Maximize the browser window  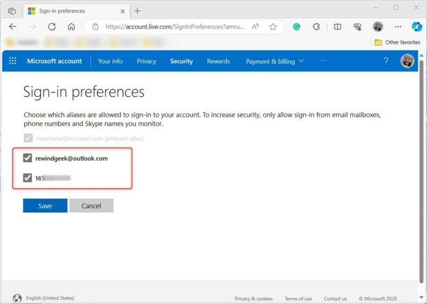tap(396, 7)
